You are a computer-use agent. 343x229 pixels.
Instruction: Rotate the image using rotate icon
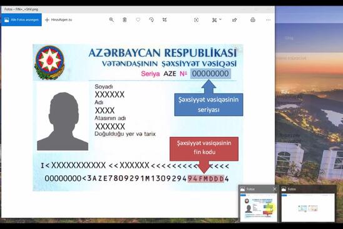click(151, 20)
